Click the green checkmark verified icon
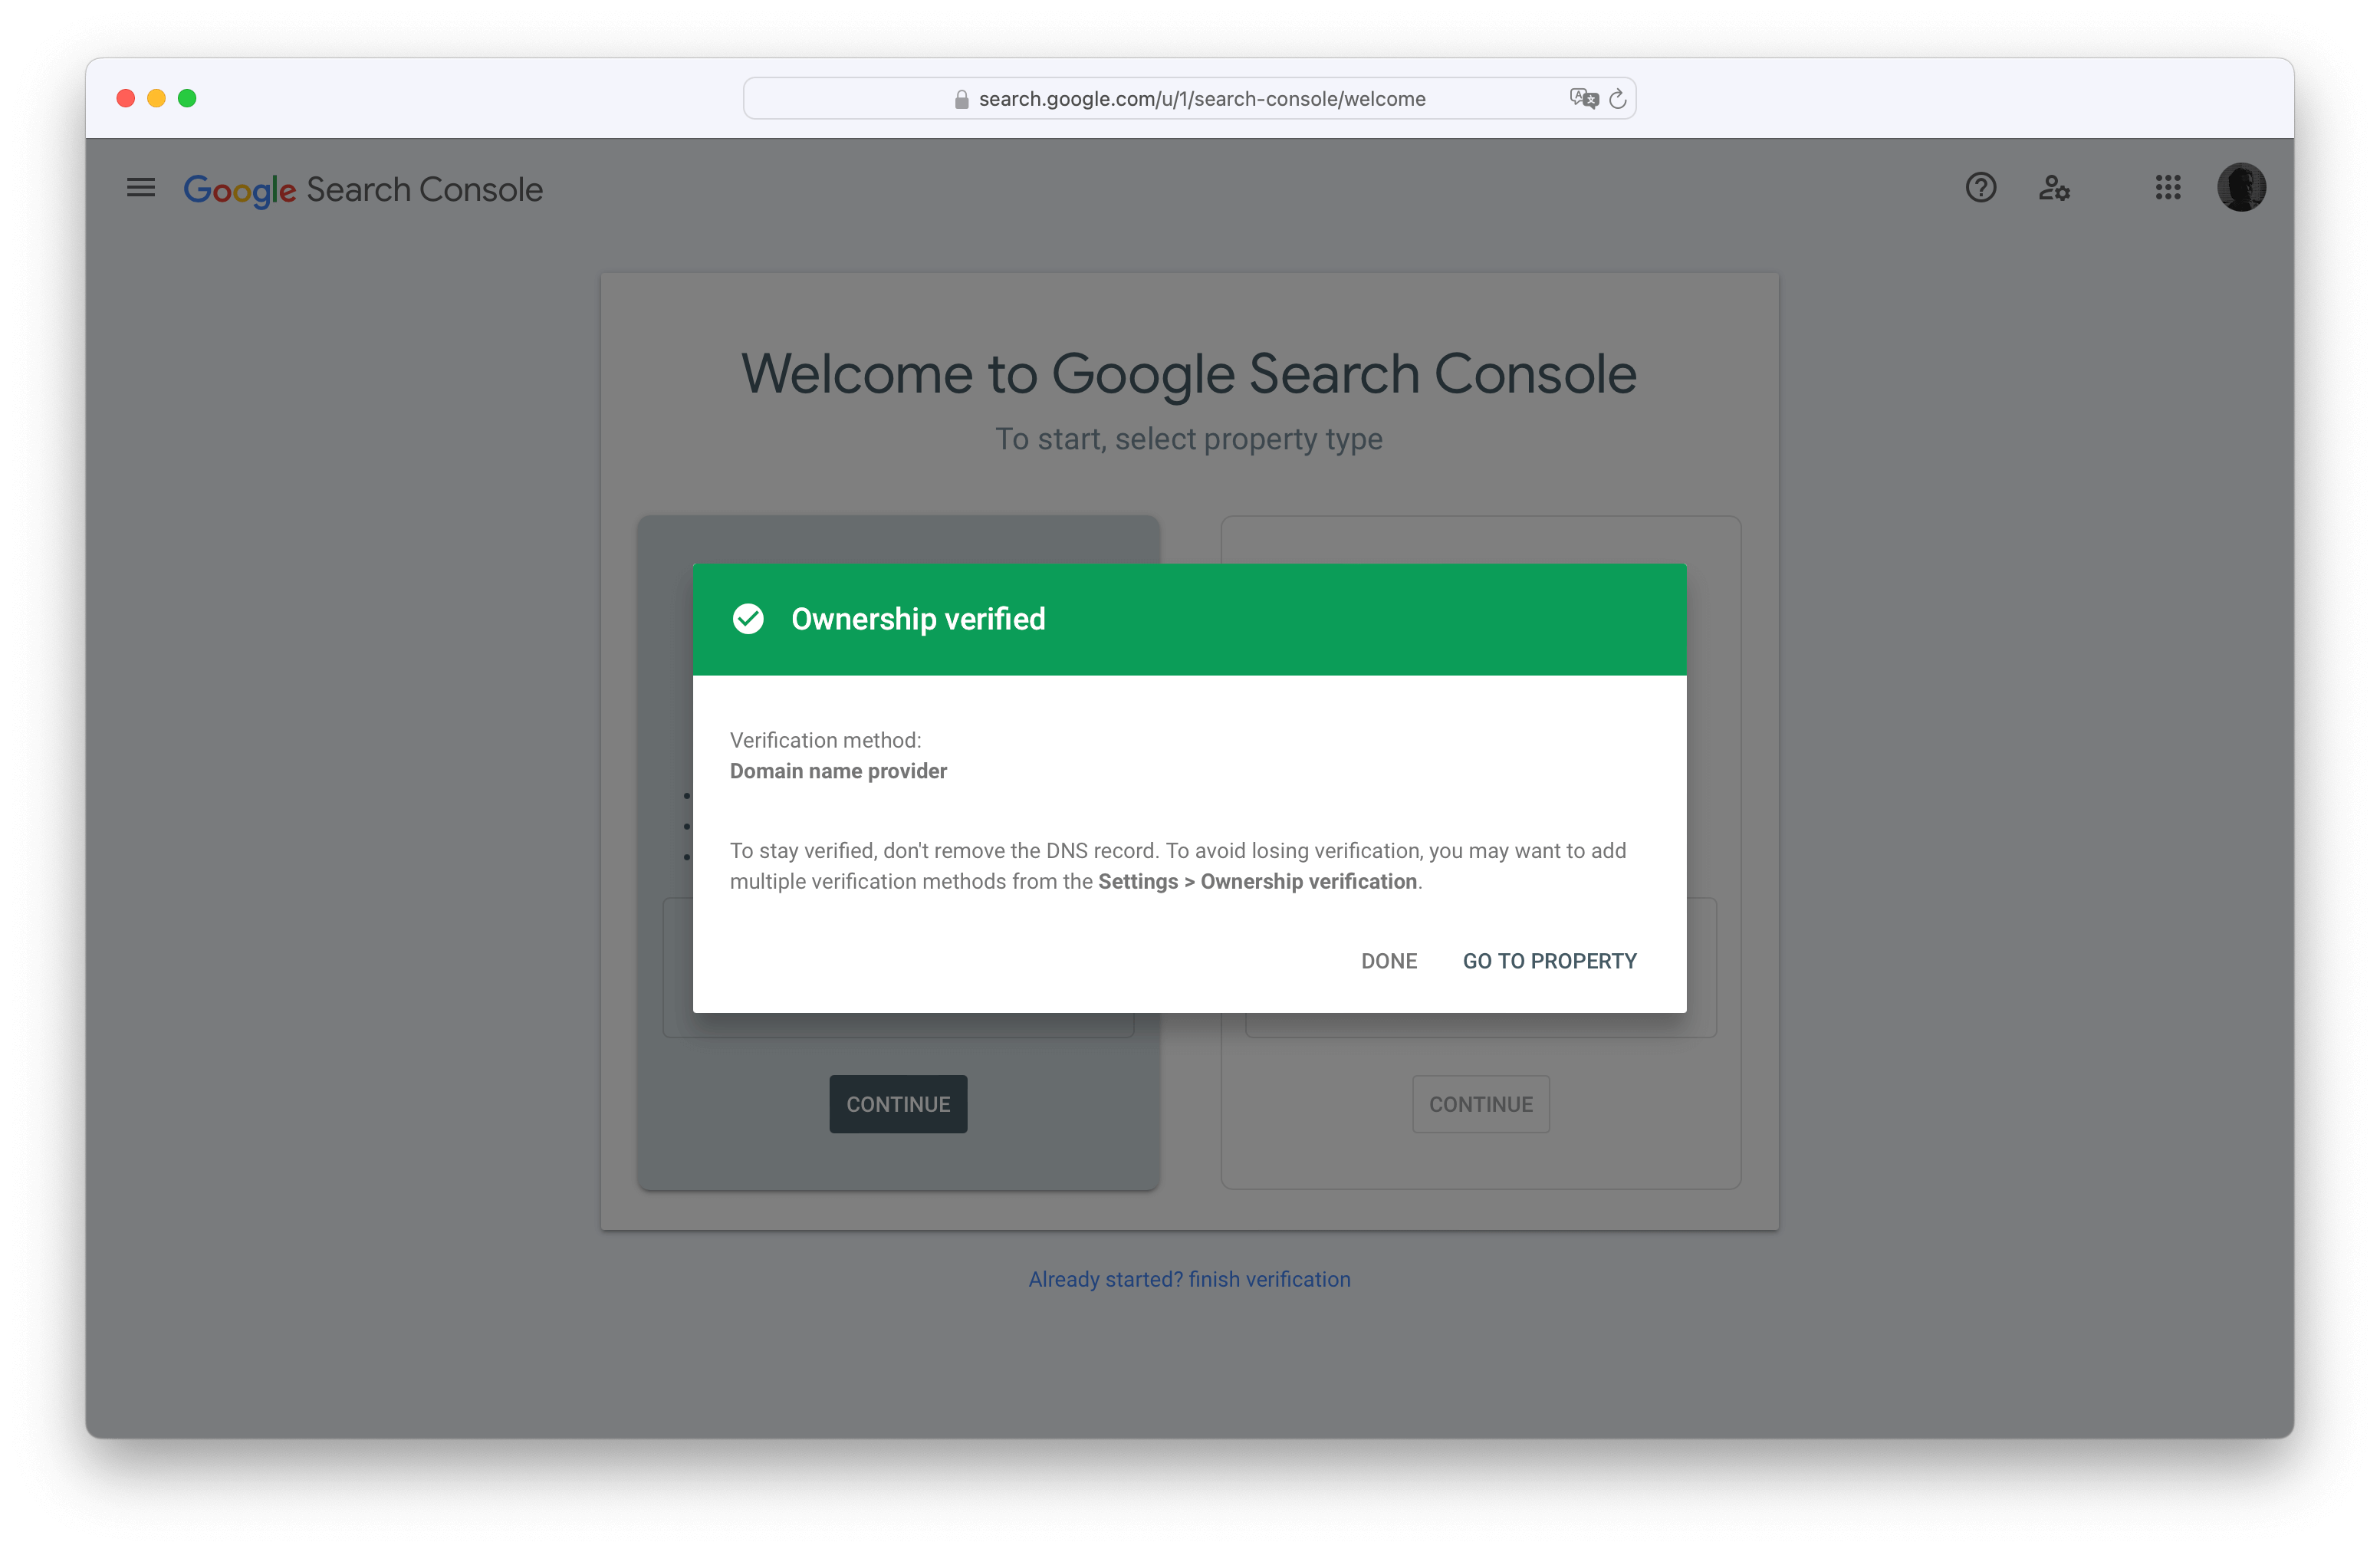This screenshot has width=2380, height=1552. click(748, 619)
